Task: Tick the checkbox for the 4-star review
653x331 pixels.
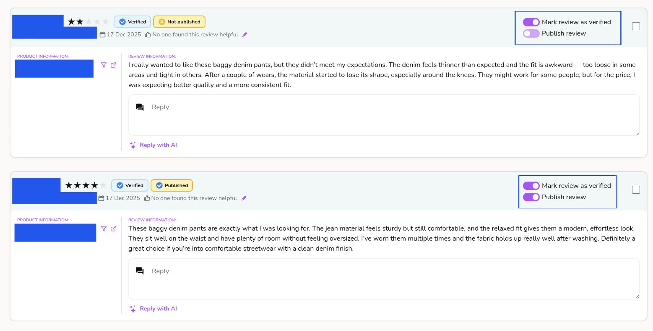Action: click(x=636, y=190)
